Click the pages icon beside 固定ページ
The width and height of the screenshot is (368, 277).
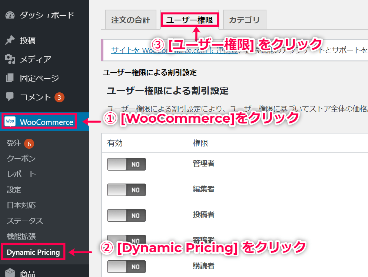(10, 78)
